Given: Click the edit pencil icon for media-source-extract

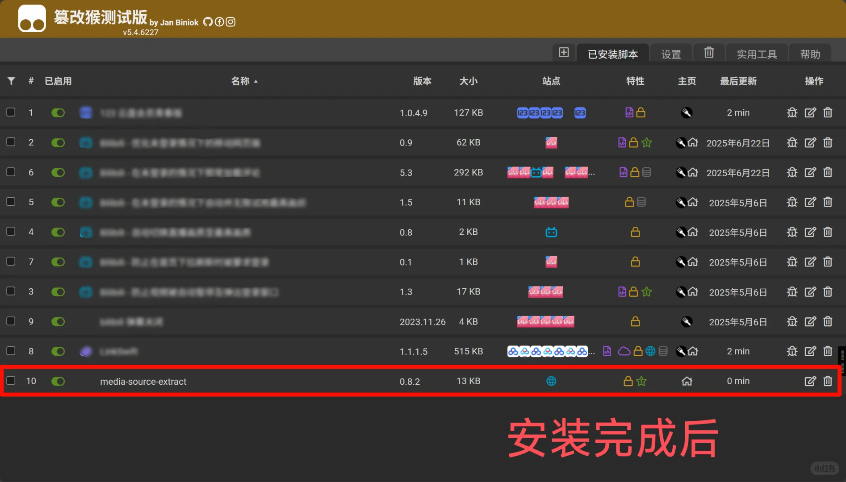Looking at the screenshot, I should (x=810, y=381).
